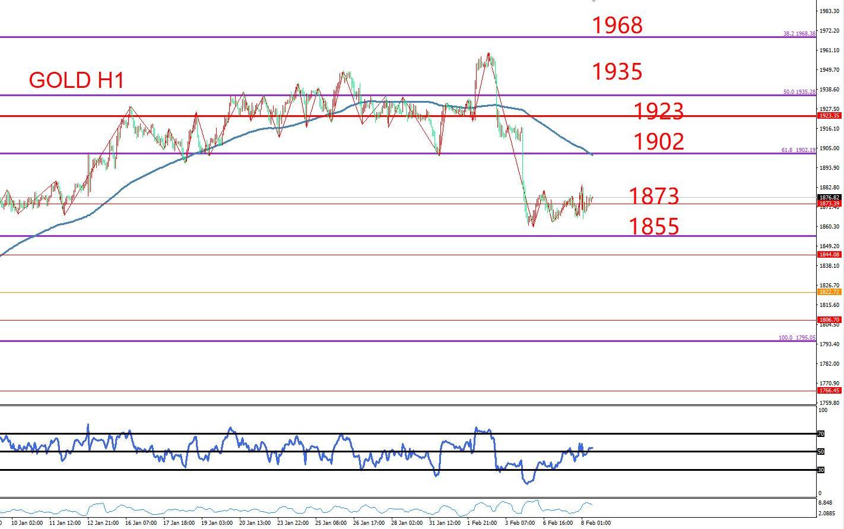Viewport: 844px width, 529px height.
Task: Click the 100.0 1795.05 Fibonacci label
Action: (x=797, y=338)
